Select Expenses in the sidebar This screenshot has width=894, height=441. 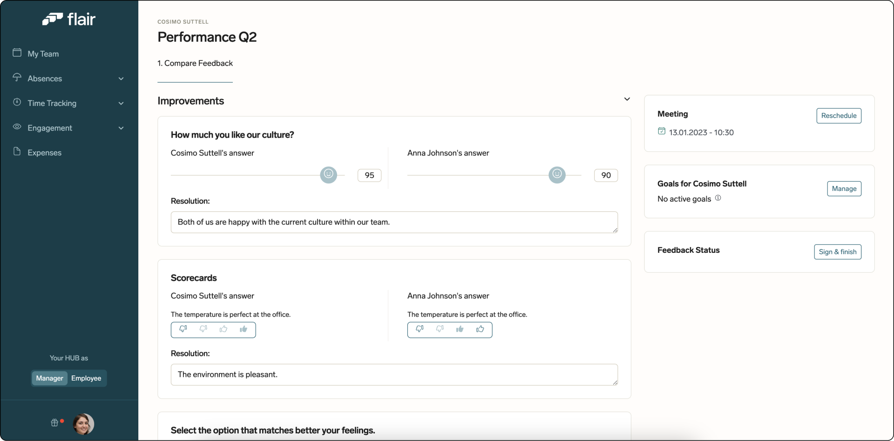tap(44, 152)
